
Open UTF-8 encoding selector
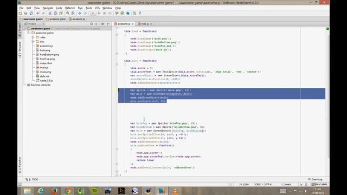pos(273,184)
